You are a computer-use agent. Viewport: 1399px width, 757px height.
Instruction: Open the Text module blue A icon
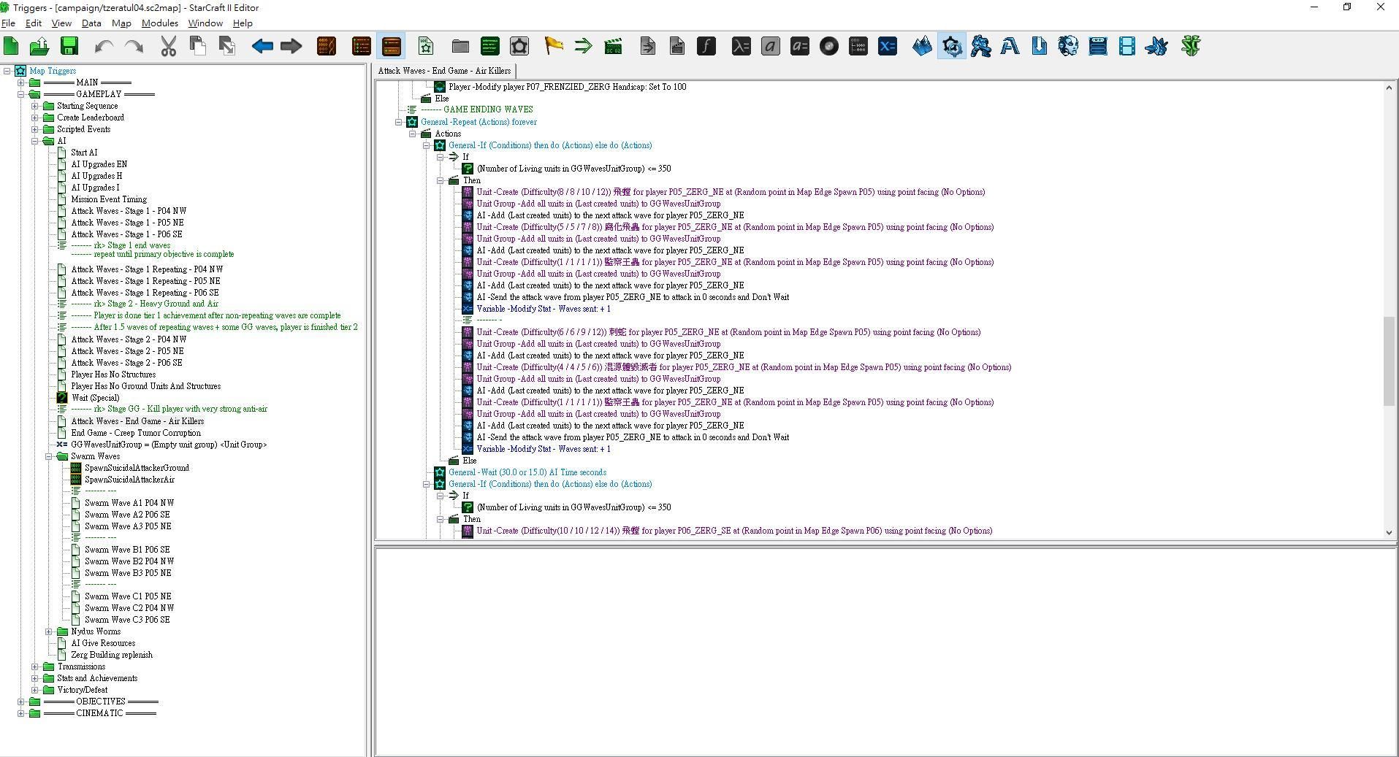[1010, 47]
